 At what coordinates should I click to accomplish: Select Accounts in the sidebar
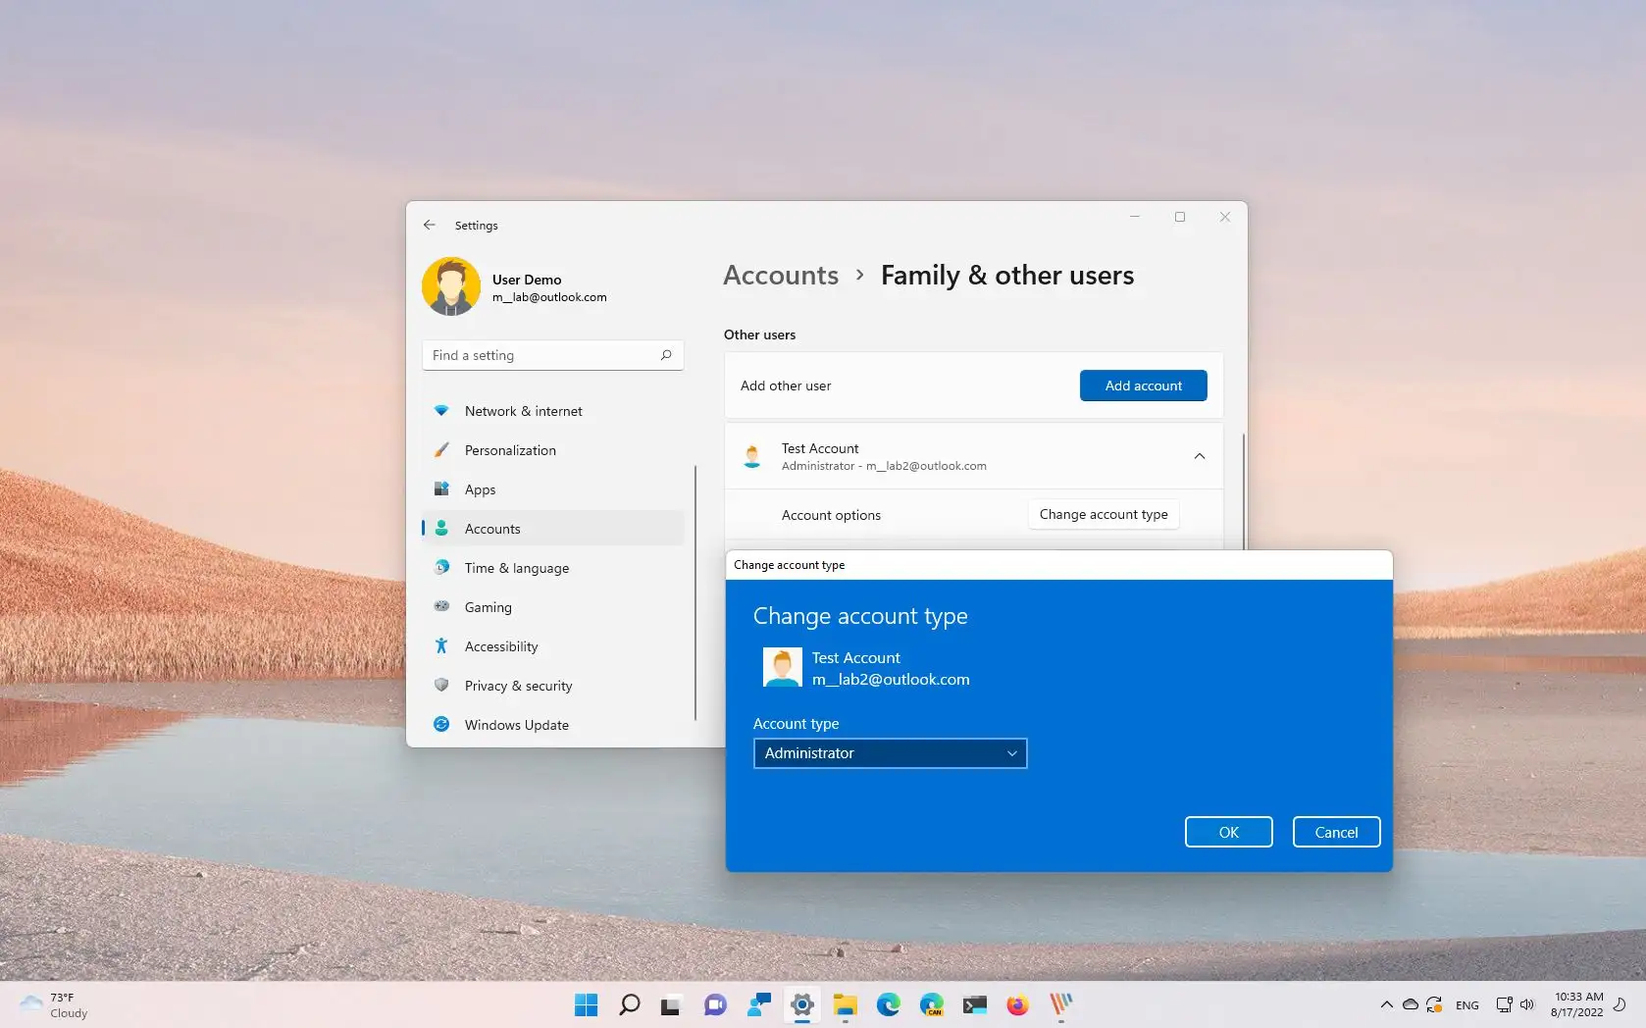tap(553, 529)
